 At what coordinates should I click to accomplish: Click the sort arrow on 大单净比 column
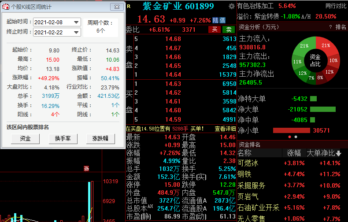click(338, 153)
